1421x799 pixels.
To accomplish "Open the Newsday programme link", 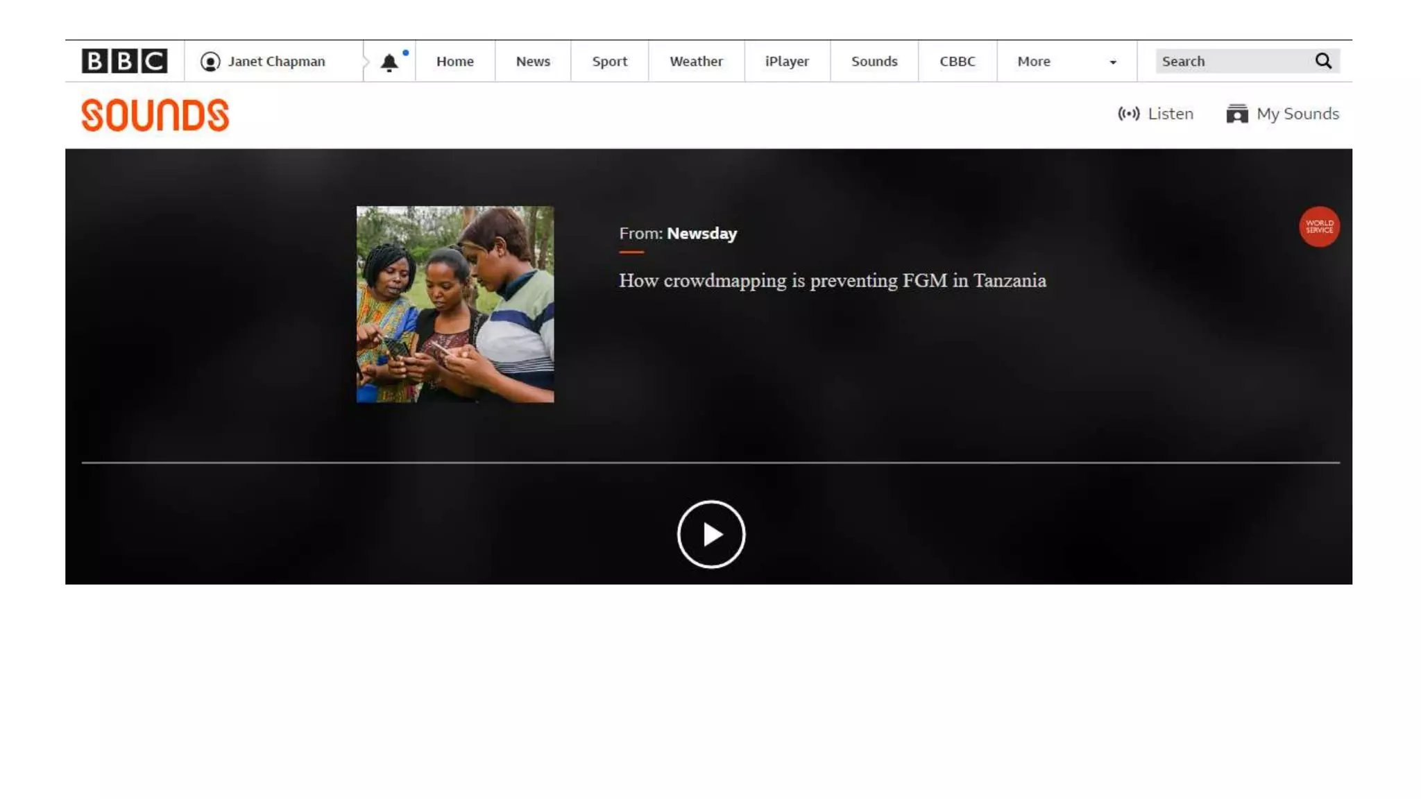I will tap(701, 234).
